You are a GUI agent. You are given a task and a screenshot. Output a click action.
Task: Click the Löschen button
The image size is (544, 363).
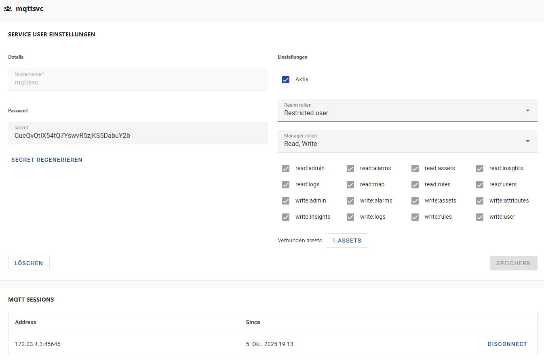coord(29,263)
